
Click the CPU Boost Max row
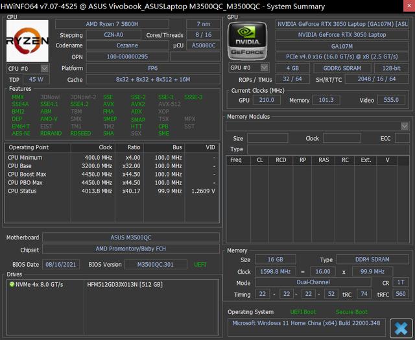pyautogui.click(x=27, y=174)
